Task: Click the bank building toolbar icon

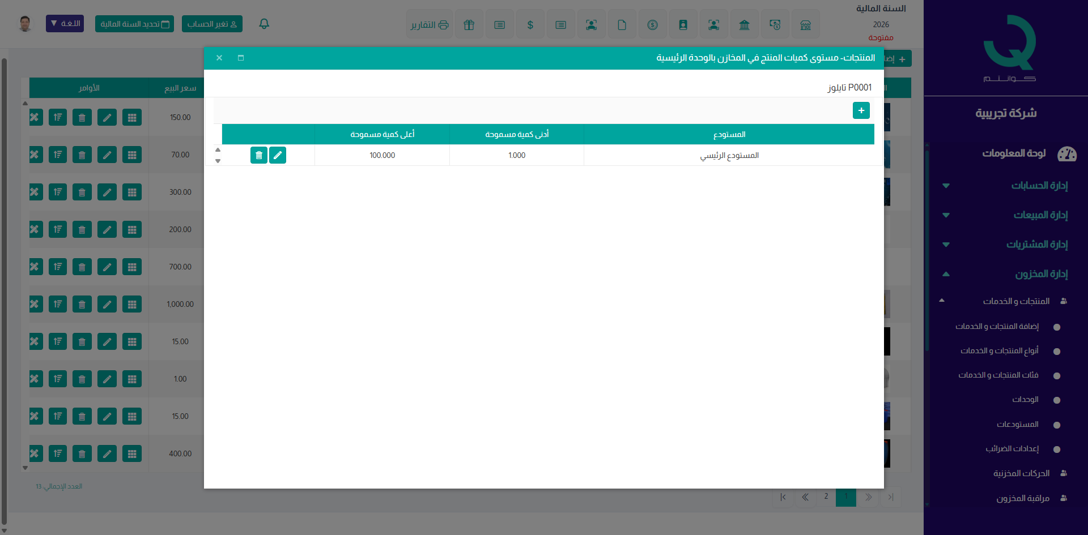Action: pyautogui.click(x=744, y=25)
